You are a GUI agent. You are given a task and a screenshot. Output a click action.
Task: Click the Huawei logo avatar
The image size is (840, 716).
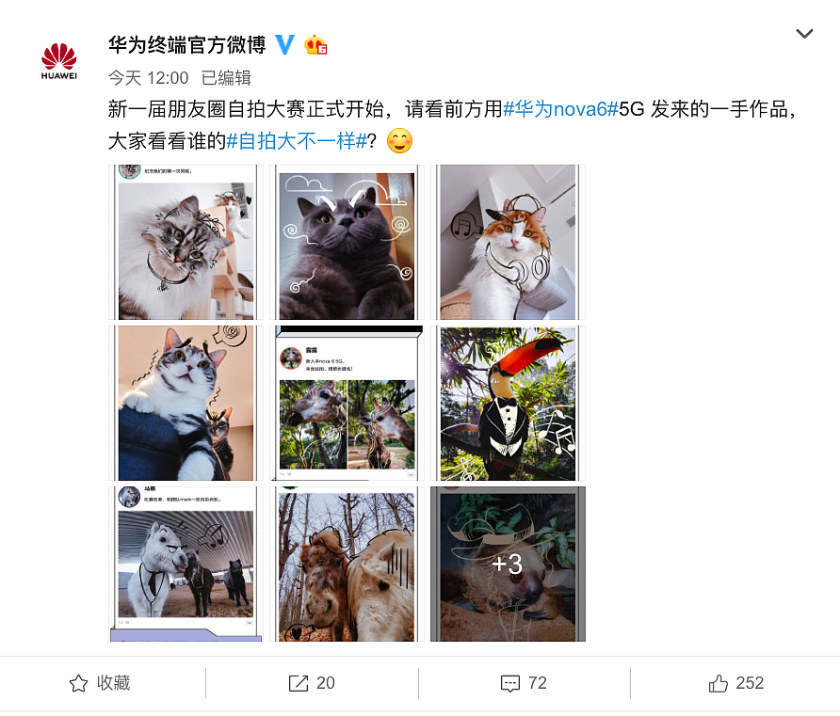(59, 61)
